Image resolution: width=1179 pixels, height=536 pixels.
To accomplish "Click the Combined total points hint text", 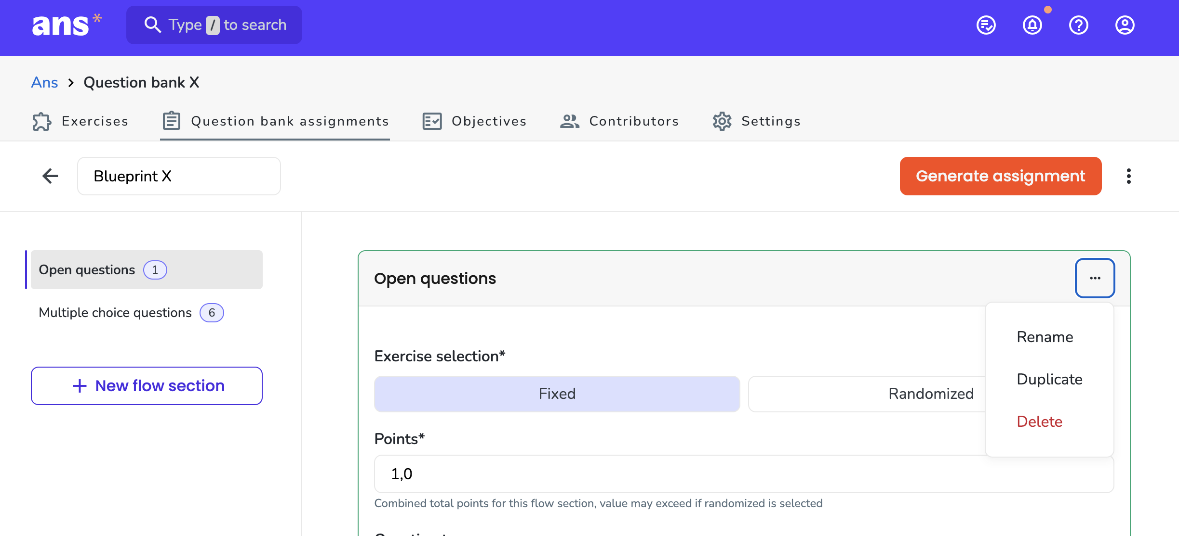I will tap(598, 503).
